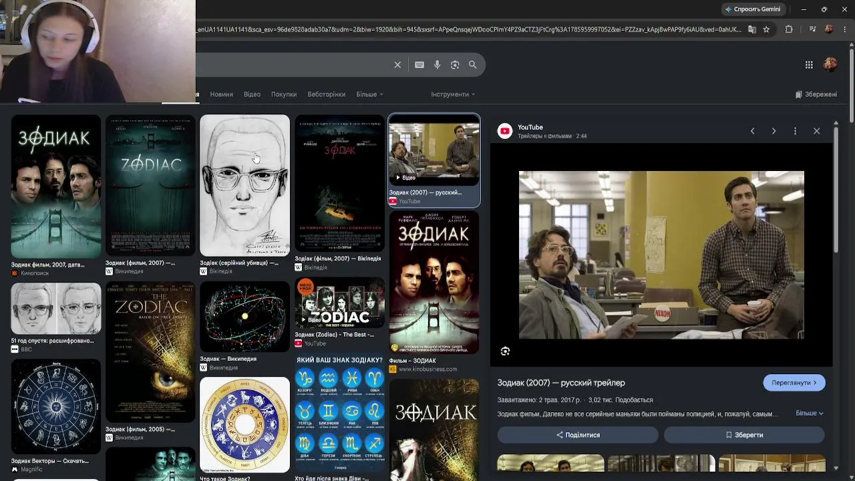Image resolution: width=855 pixels, height=481 pixels.
Task: Open the two sketches BBC thumbnail
Action: 56,308
